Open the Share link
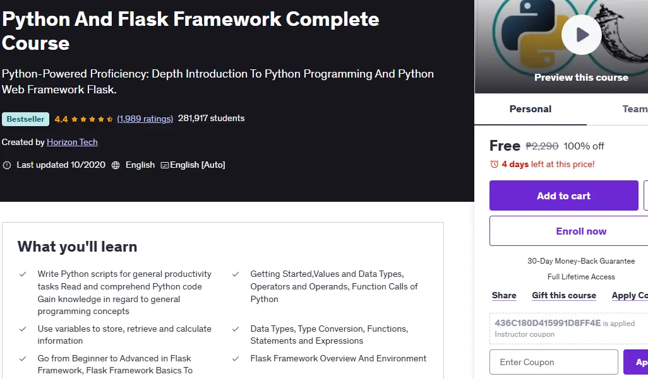The width and height of the screenshot is (648, 379). click(504, 296)
